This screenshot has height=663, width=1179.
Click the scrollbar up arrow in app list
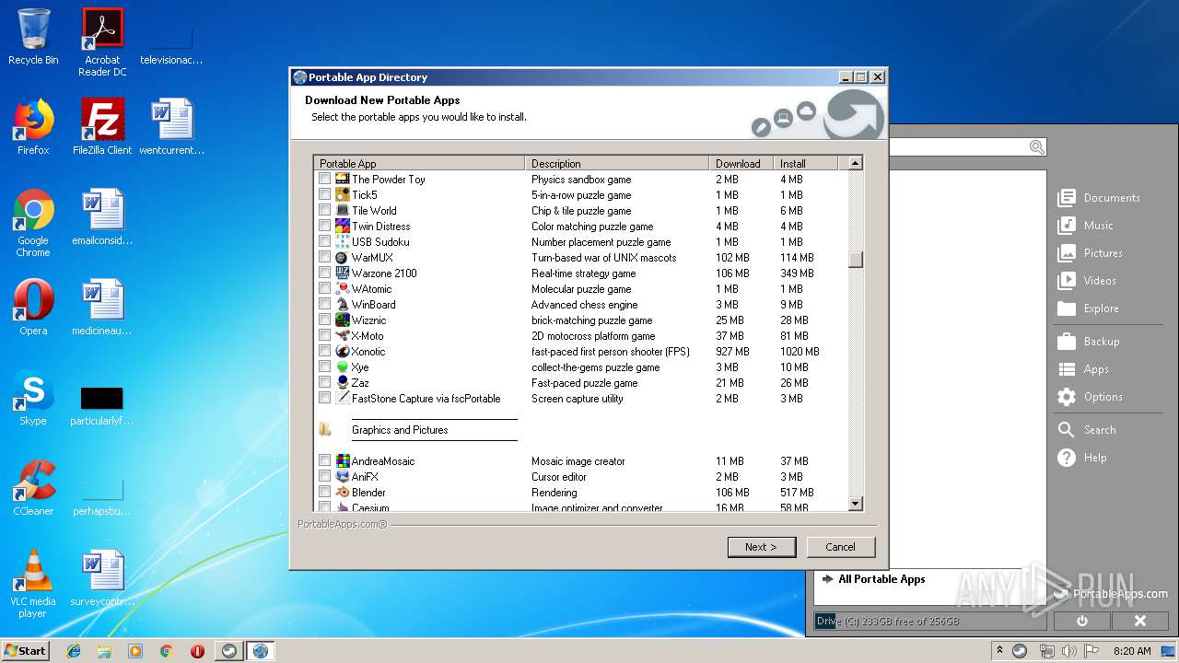tap(856, 163)
